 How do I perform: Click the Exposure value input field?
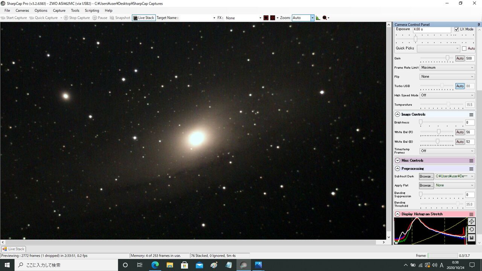click(432, 29)
